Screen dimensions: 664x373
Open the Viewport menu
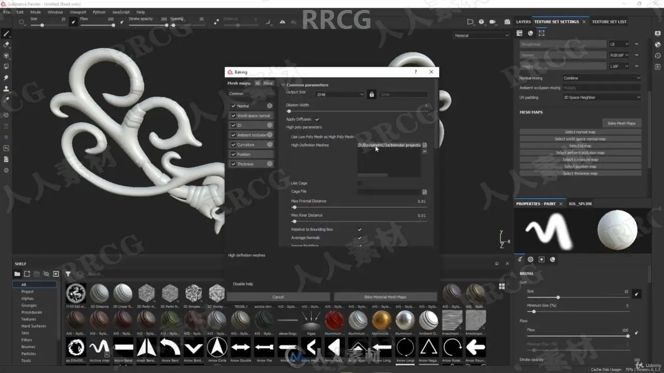[x=78, y=12]
